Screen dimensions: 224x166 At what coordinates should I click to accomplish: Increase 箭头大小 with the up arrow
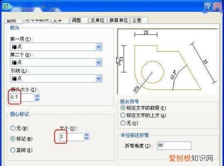tap(37, 96)
